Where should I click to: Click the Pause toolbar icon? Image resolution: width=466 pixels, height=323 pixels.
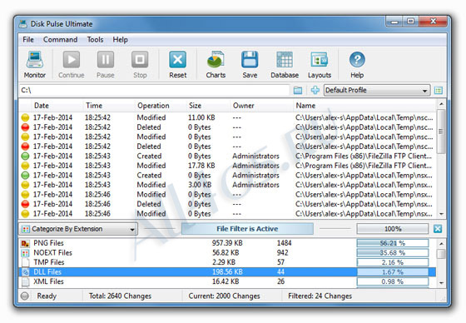pos(106,60)
